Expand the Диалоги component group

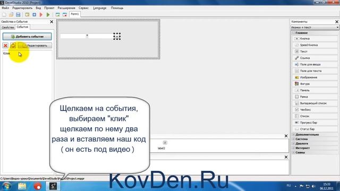[x=294, y=144]
